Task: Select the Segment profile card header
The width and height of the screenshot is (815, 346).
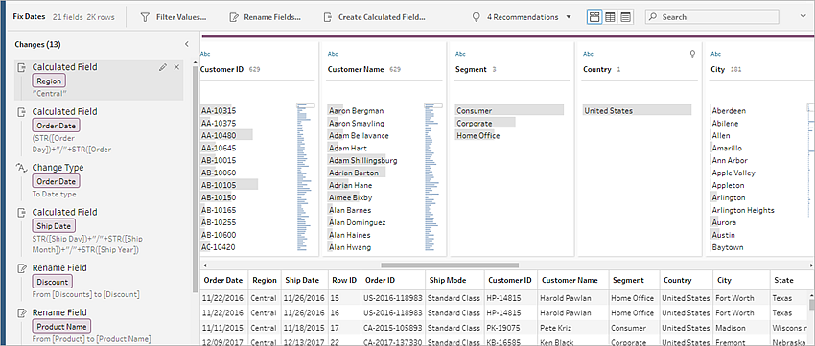Action: pyautogui.click(x=471, y=69)
